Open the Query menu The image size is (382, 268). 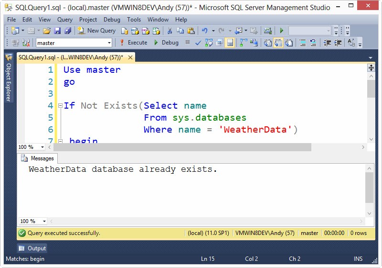pyautogui.click(x=65, y=20)
